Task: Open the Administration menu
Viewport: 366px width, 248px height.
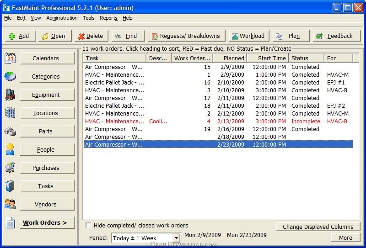Action: [62, 18]
